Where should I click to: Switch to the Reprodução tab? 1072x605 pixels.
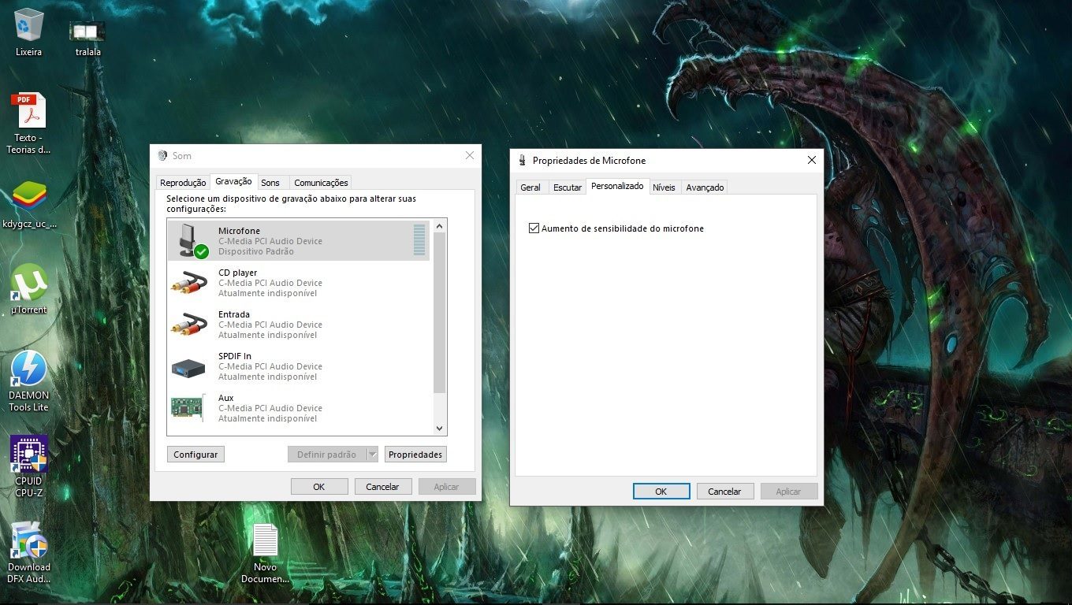tap(183, 183)
